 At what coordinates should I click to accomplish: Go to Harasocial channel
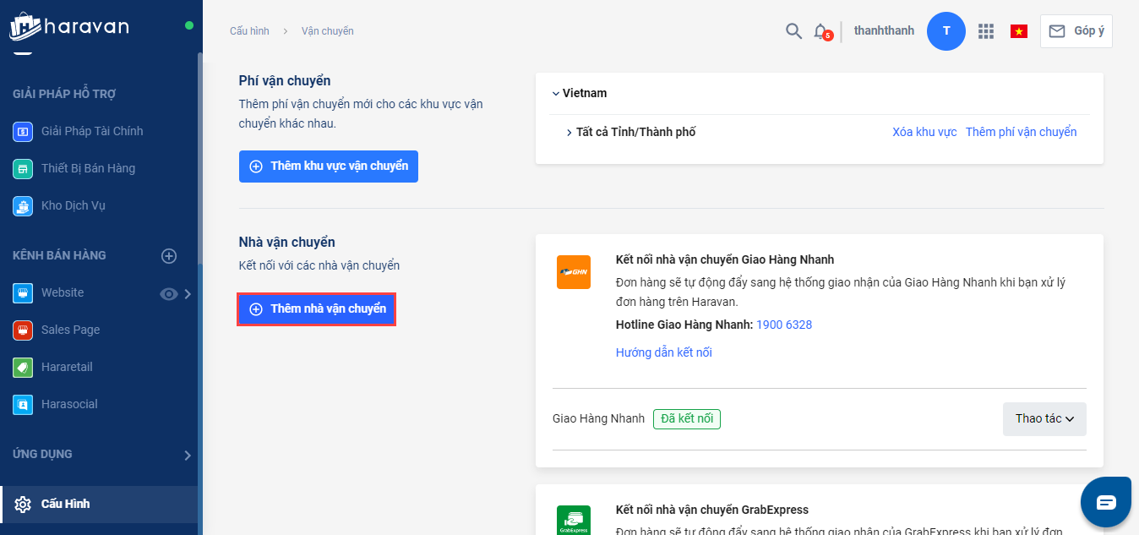69,404
